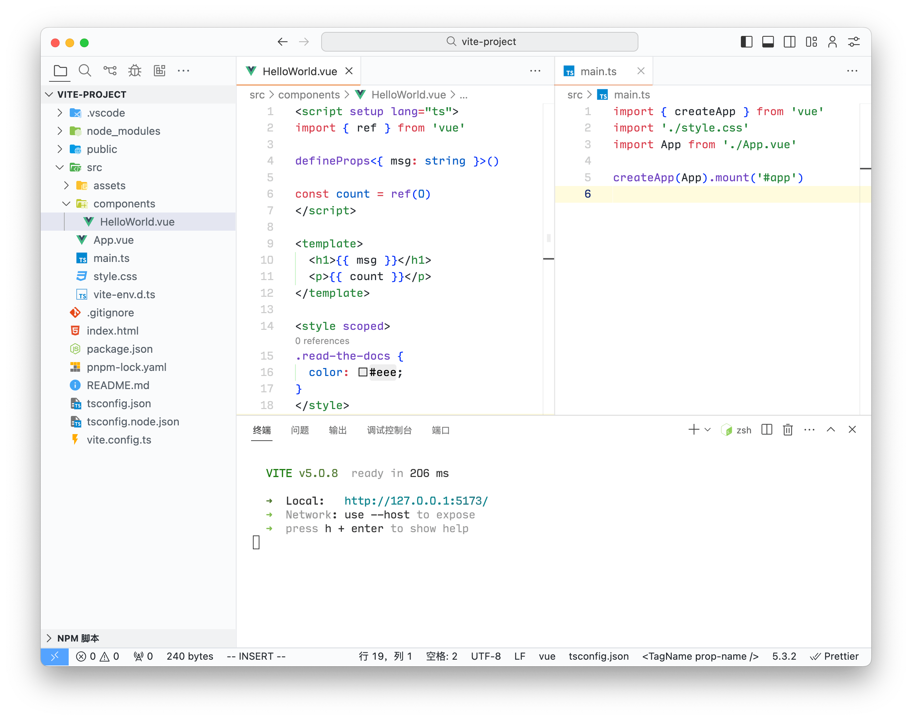Open the Extensions view icon

(160, 70)
